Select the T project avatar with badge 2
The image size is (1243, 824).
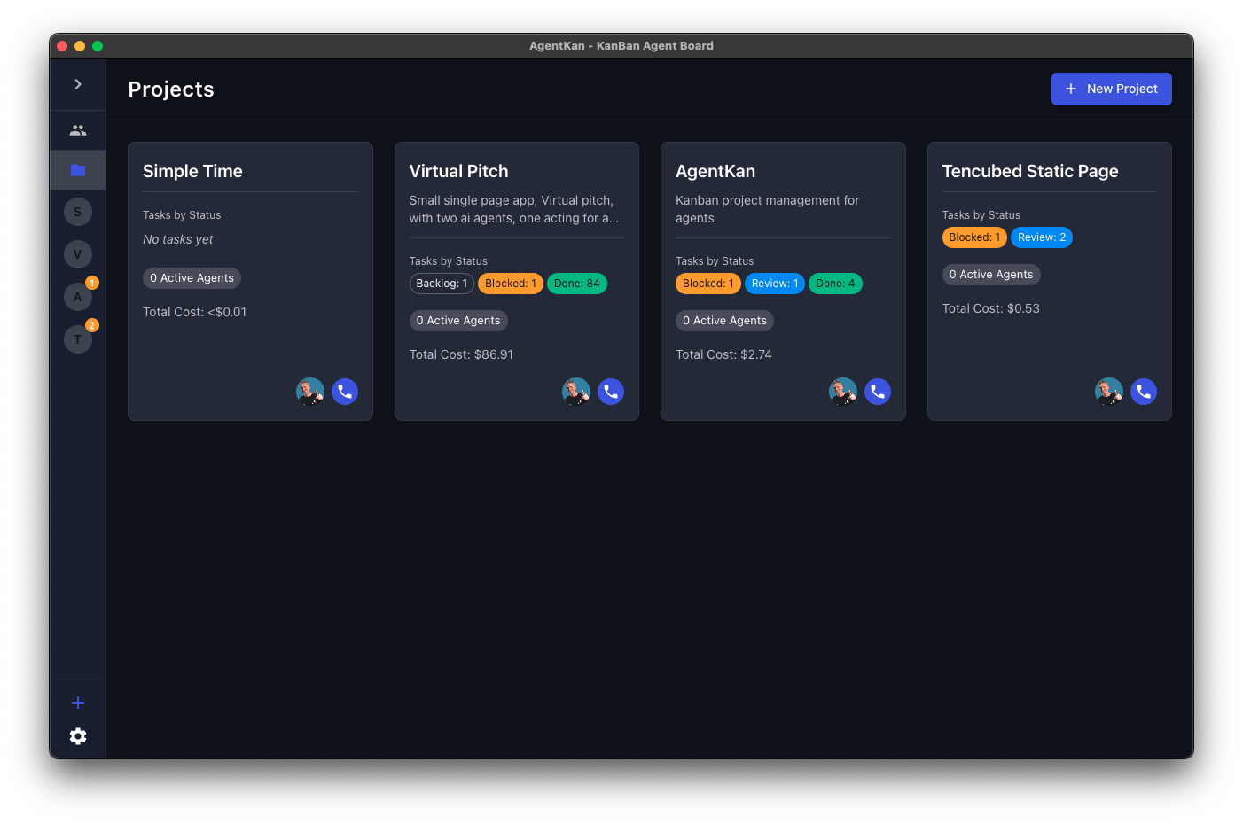[77, 338]
